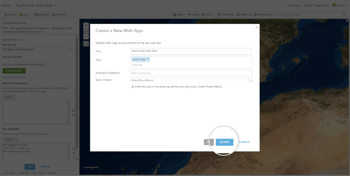Open the Basemap gallery

[42, 15]
